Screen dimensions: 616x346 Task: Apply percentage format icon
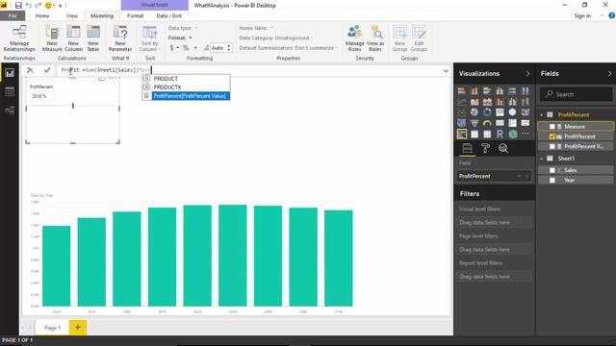(x=186, y=48)
